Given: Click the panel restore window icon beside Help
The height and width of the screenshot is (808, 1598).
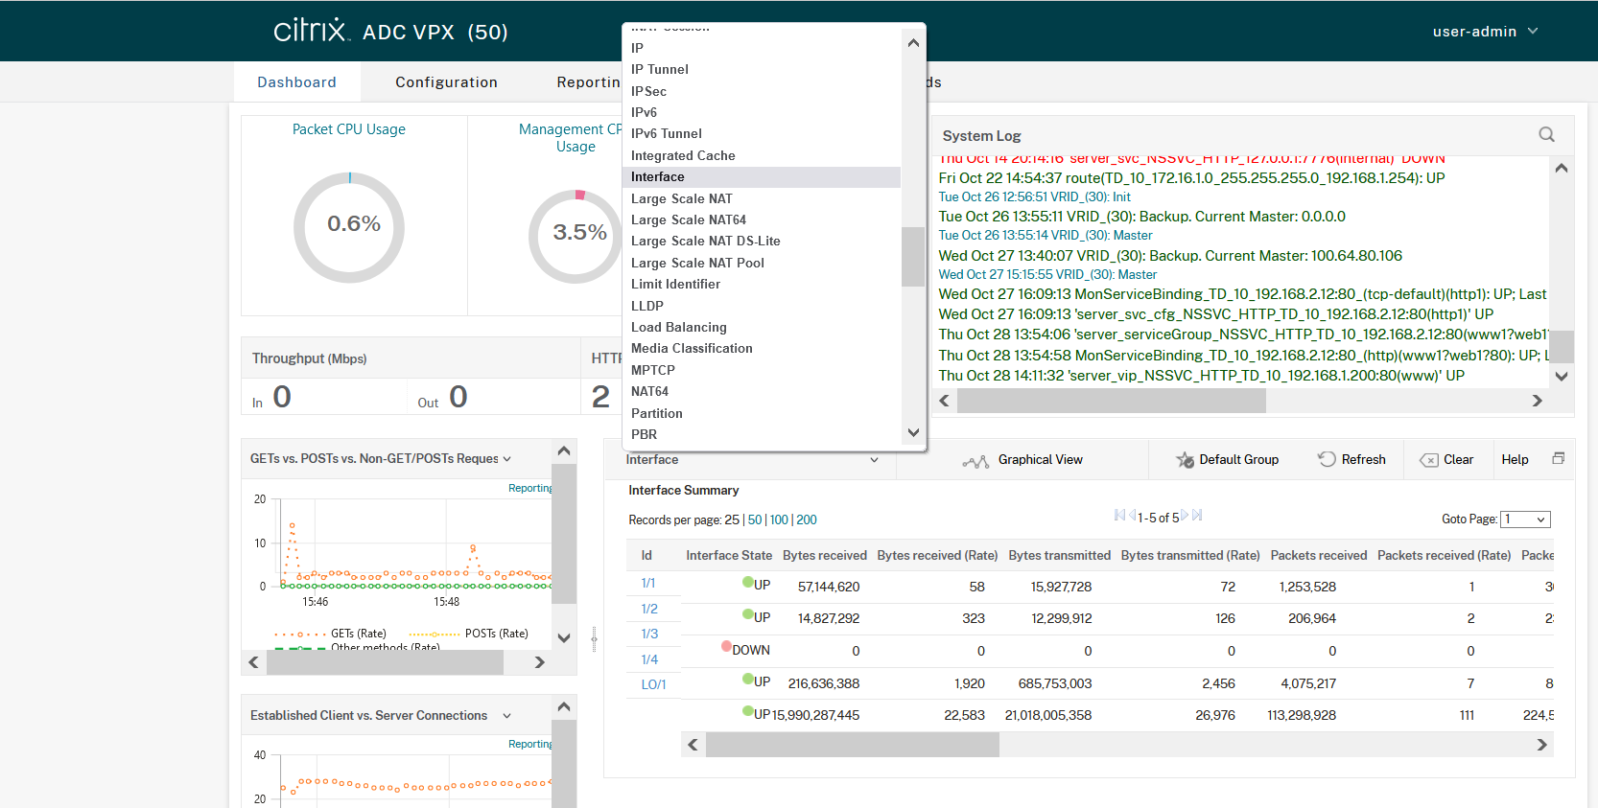Looking at the screenshot, I should coord(1559,459).
